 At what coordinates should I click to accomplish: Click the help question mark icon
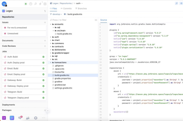(31, 4)
